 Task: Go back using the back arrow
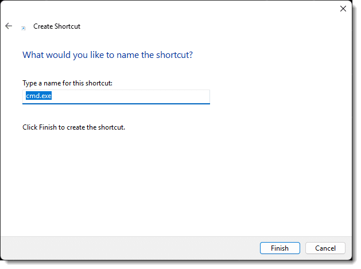(9, 26)
